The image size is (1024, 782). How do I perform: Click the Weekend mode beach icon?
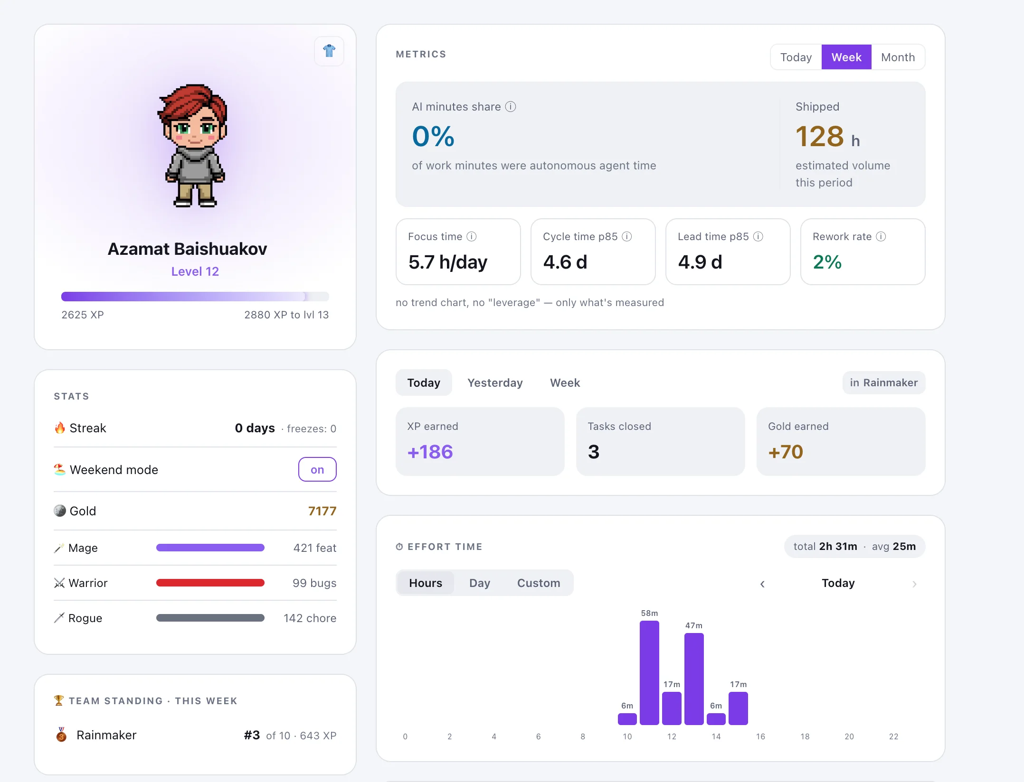(60, 470)
